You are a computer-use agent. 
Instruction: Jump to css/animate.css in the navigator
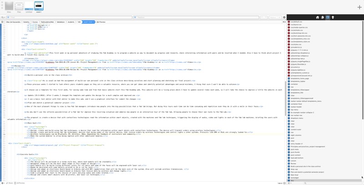coord(297,30)
